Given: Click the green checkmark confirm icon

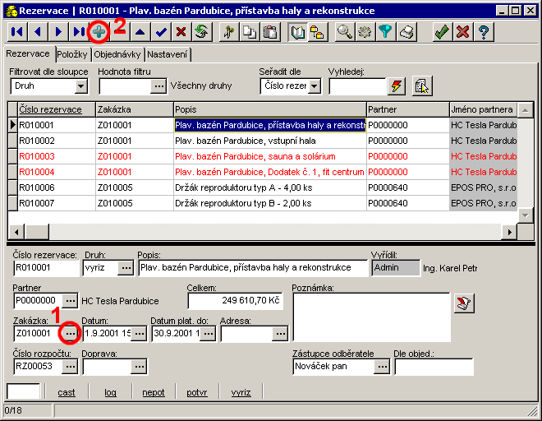Looking at the screenshot, I should 442,32.
